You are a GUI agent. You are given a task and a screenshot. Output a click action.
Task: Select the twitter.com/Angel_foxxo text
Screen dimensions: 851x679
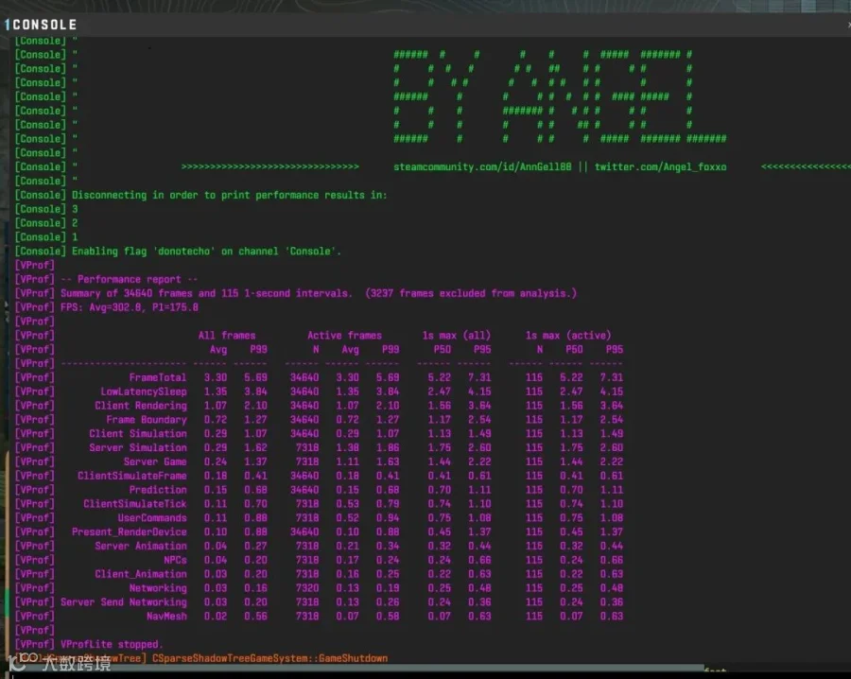tap(660, 167)
